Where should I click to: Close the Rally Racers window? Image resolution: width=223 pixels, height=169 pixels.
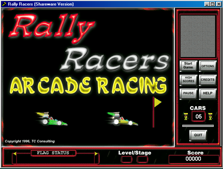(219, 4)
